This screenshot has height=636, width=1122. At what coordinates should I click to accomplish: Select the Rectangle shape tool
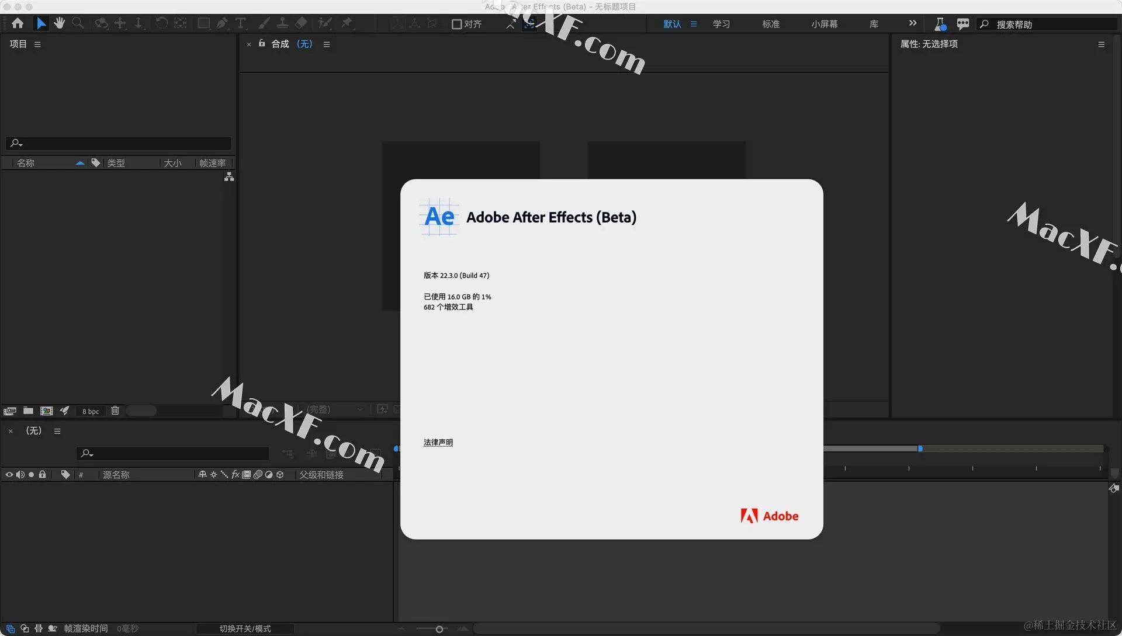pyautogui.click(x=203, y=23)
